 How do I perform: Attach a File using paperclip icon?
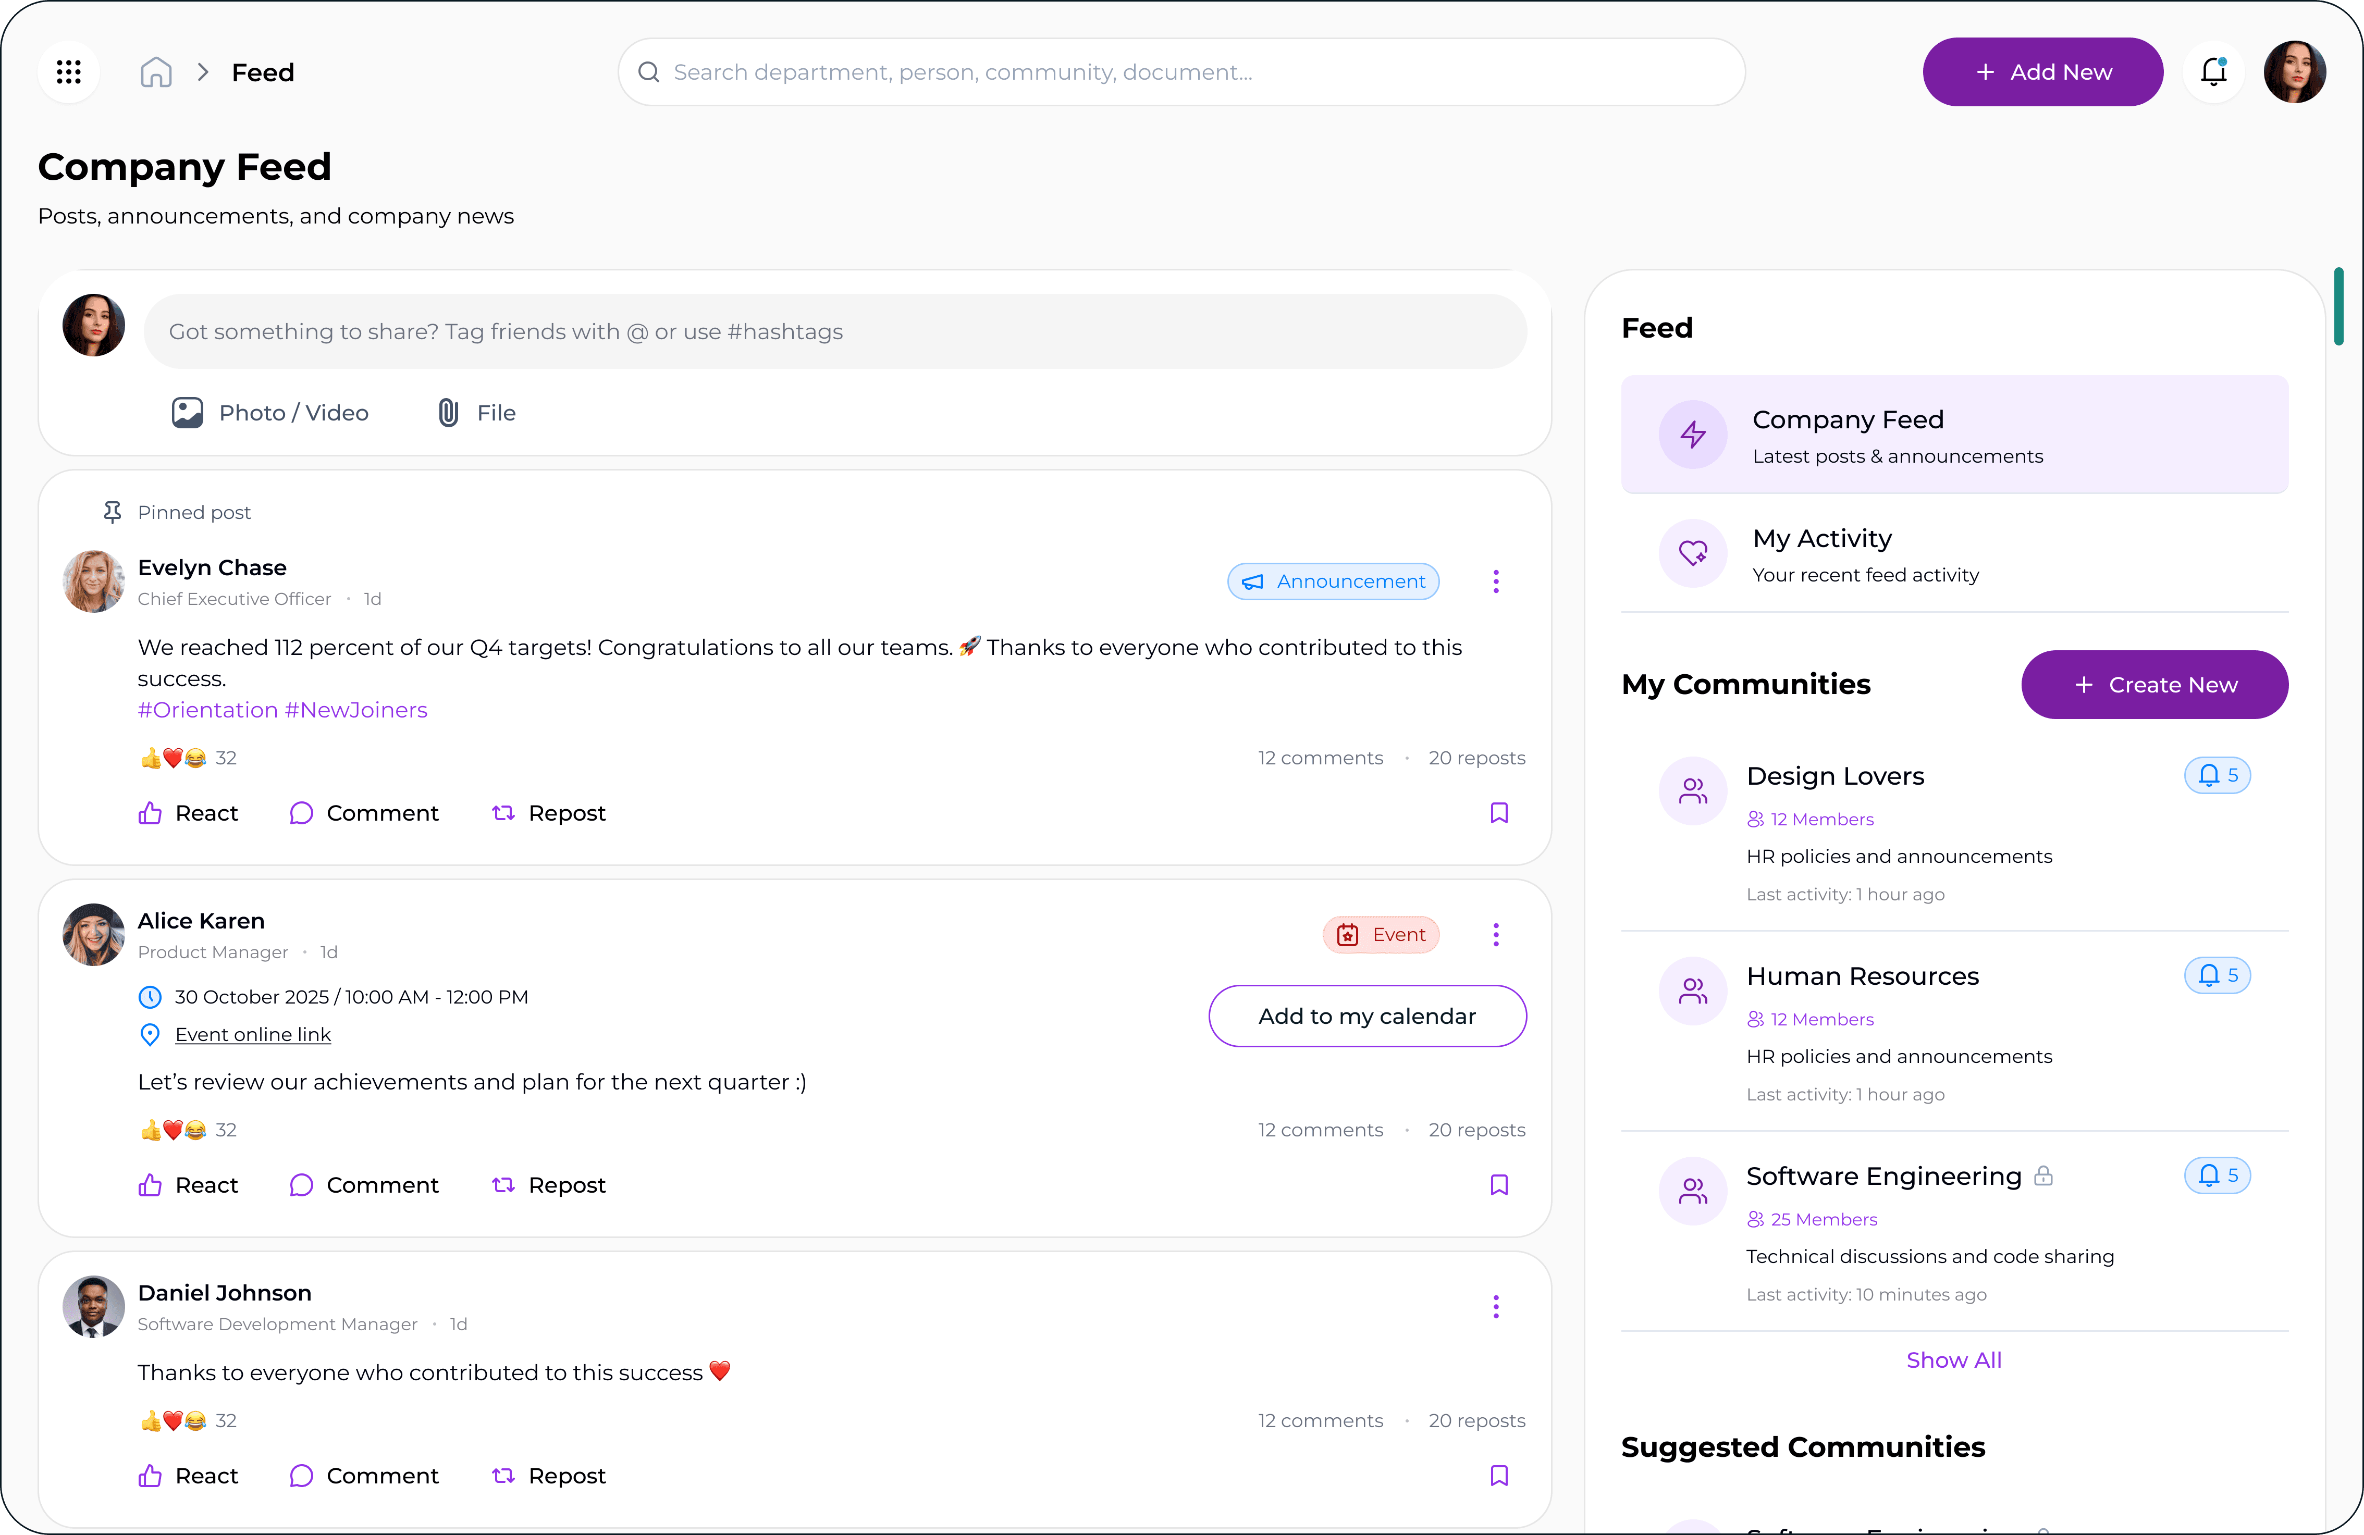[448, 412]
